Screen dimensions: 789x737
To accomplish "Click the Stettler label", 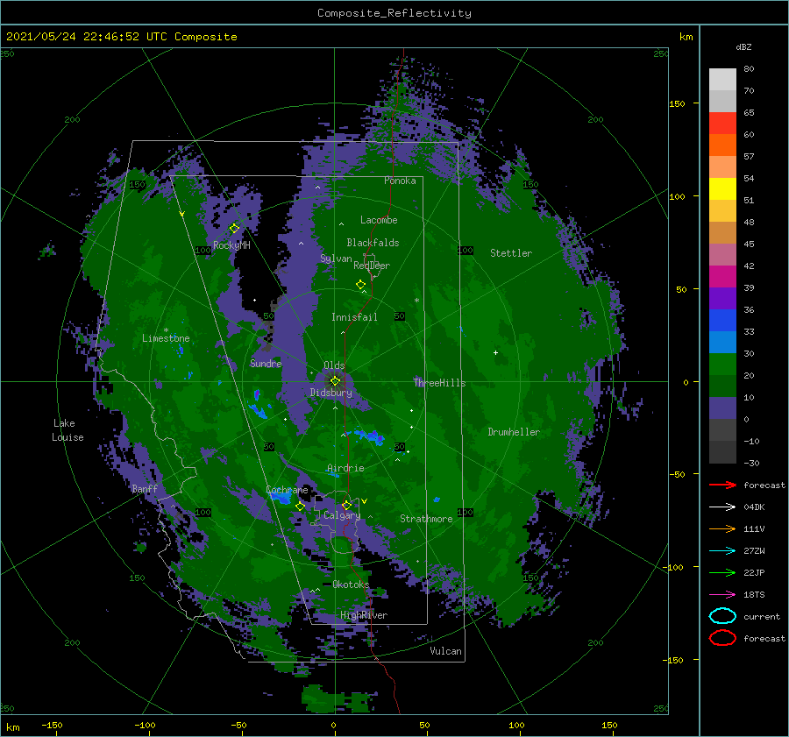I will click(x=511, y=253).
